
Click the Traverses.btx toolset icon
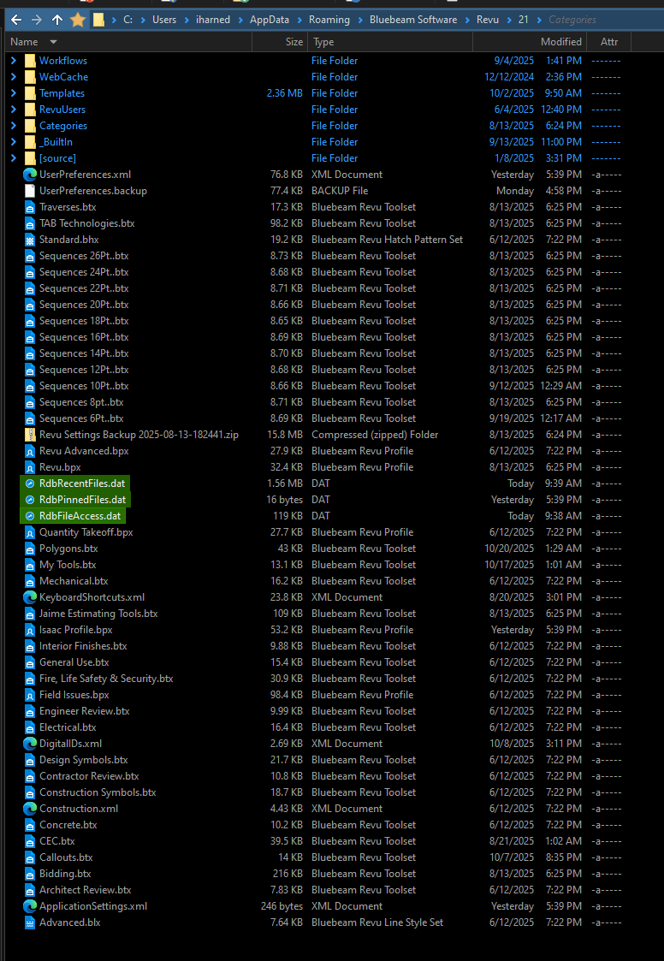[x=29, y=207]
